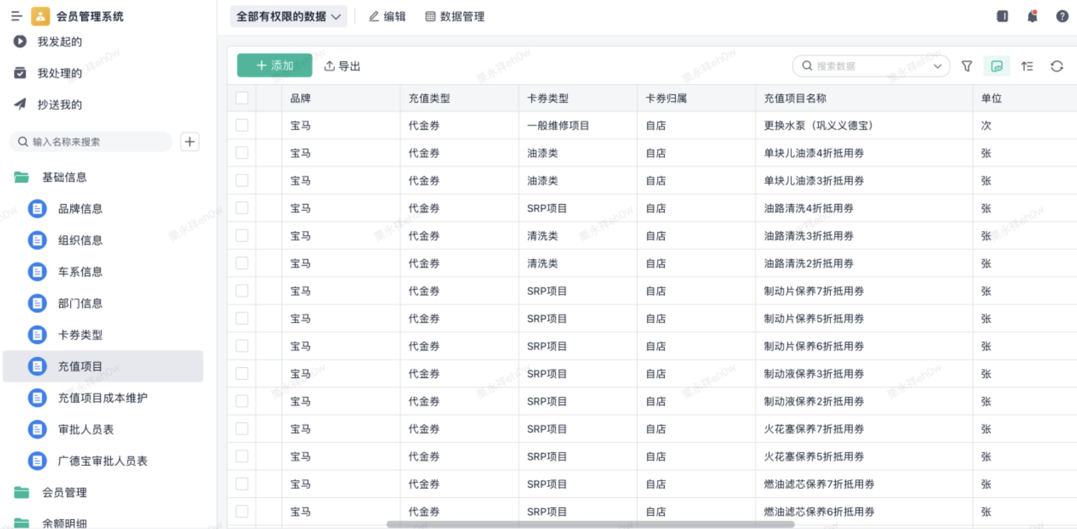
Task: Select checkbox for 单块儿油漆4折抵用券 row
Action: 242,153
